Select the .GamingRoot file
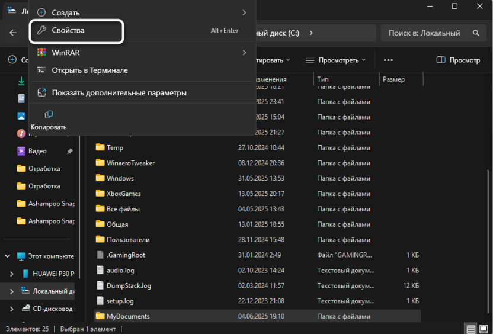The height and width of the screenshot is (334, 493). click(x=126, y=255)
